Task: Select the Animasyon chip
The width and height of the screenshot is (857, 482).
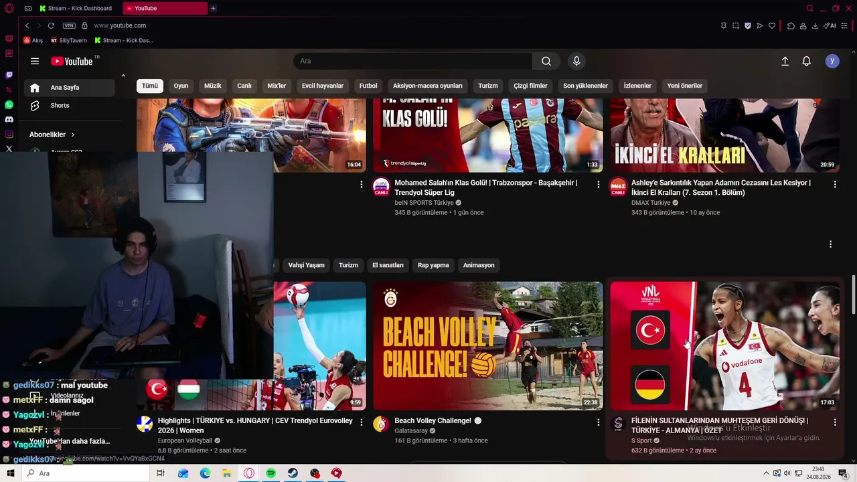Action: pos(479,265)
